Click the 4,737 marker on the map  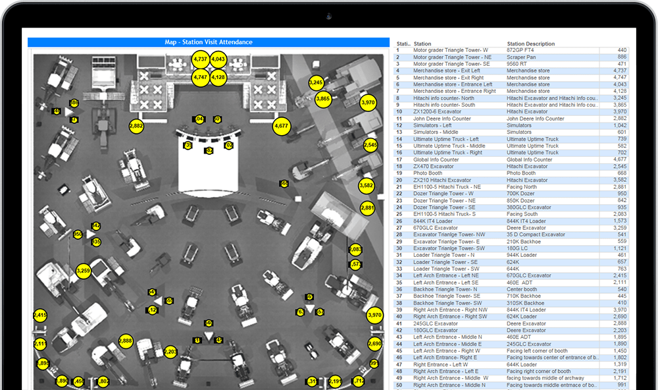click(x=201, y=59)
